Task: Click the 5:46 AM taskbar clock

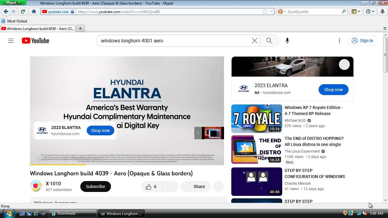Action: 376,213
